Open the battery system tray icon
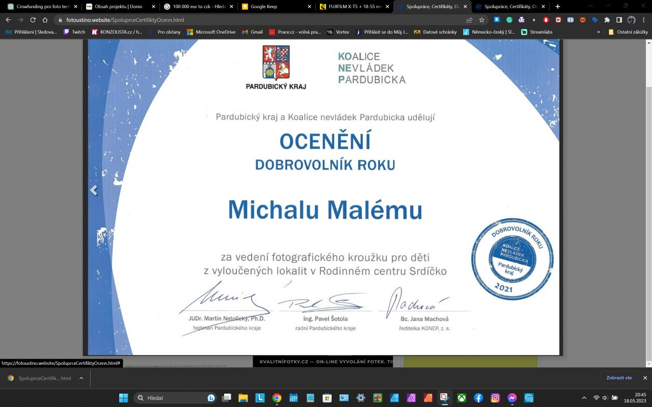 (x=614, y=398)
